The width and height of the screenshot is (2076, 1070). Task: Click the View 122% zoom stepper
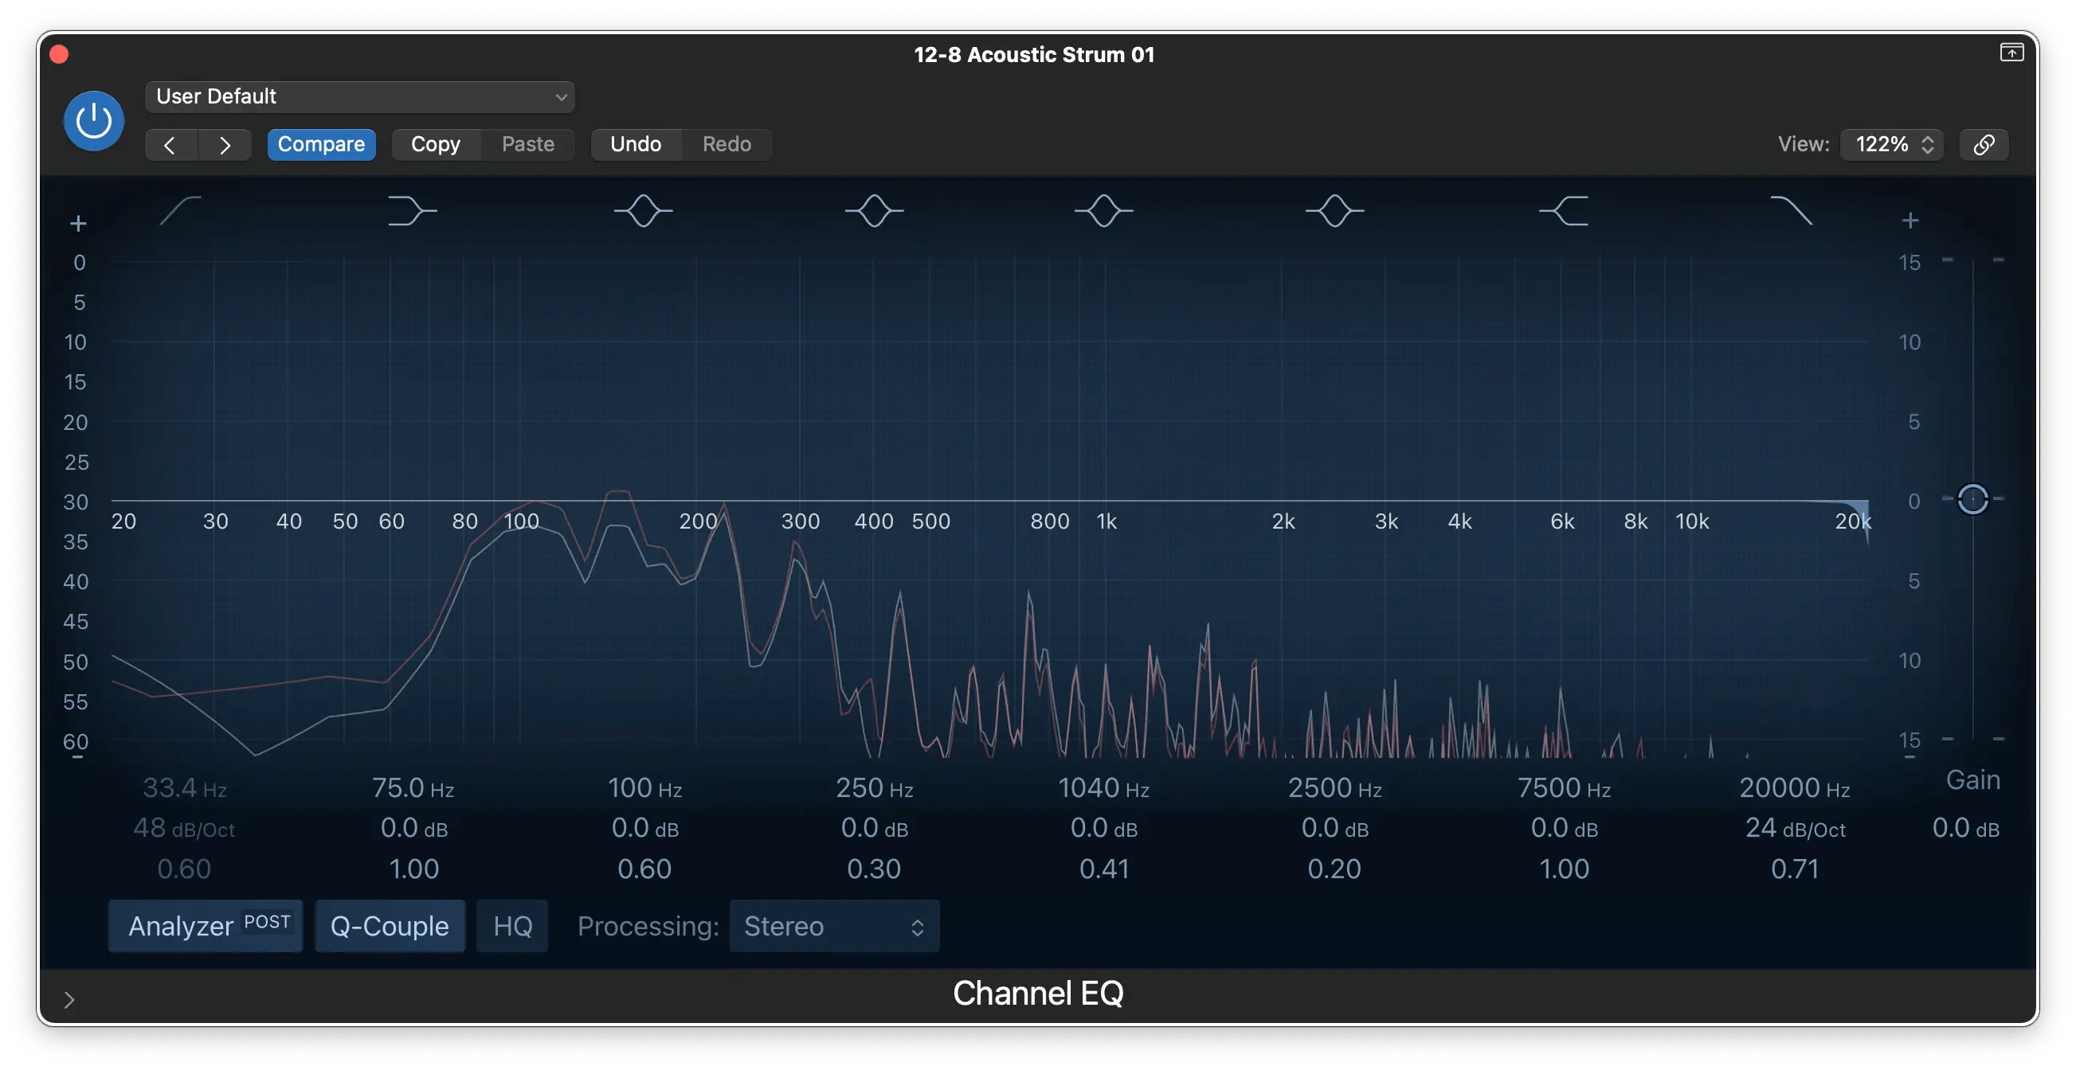pyautogui.click(x=1891, y=144)
